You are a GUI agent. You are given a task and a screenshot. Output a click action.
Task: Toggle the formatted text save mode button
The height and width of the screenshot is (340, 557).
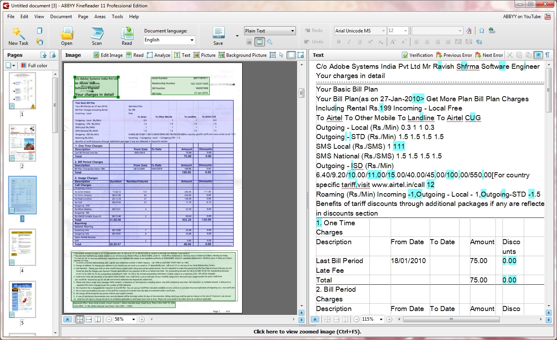point(260,42)
